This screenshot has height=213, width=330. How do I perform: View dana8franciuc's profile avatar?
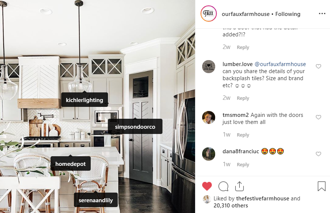pos(208,154)
